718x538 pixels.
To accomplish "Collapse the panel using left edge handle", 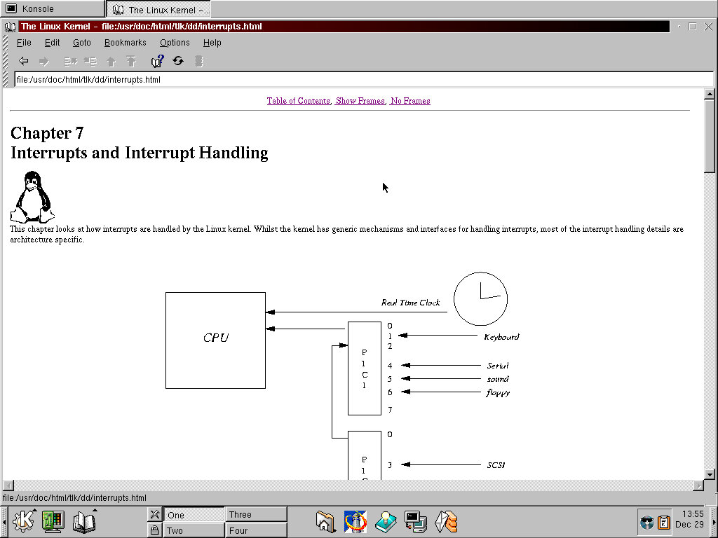I will pos(4,521).
